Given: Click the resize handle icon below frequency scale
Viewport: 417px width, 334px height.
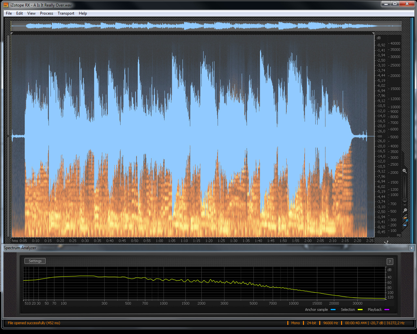Looking at the screenshot, I should coord(386,242).
